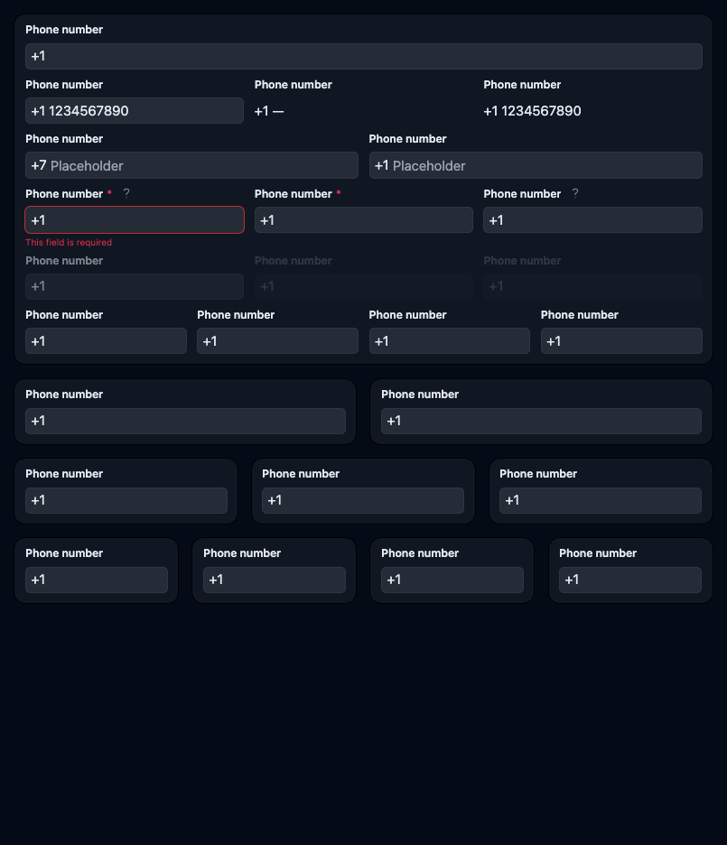Focus the red-bordered required phone field
The image size is (727, 845).
(x=134, y=220)
